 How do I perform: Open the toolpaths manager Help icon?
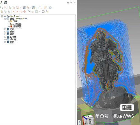click(x=50, y=8)
